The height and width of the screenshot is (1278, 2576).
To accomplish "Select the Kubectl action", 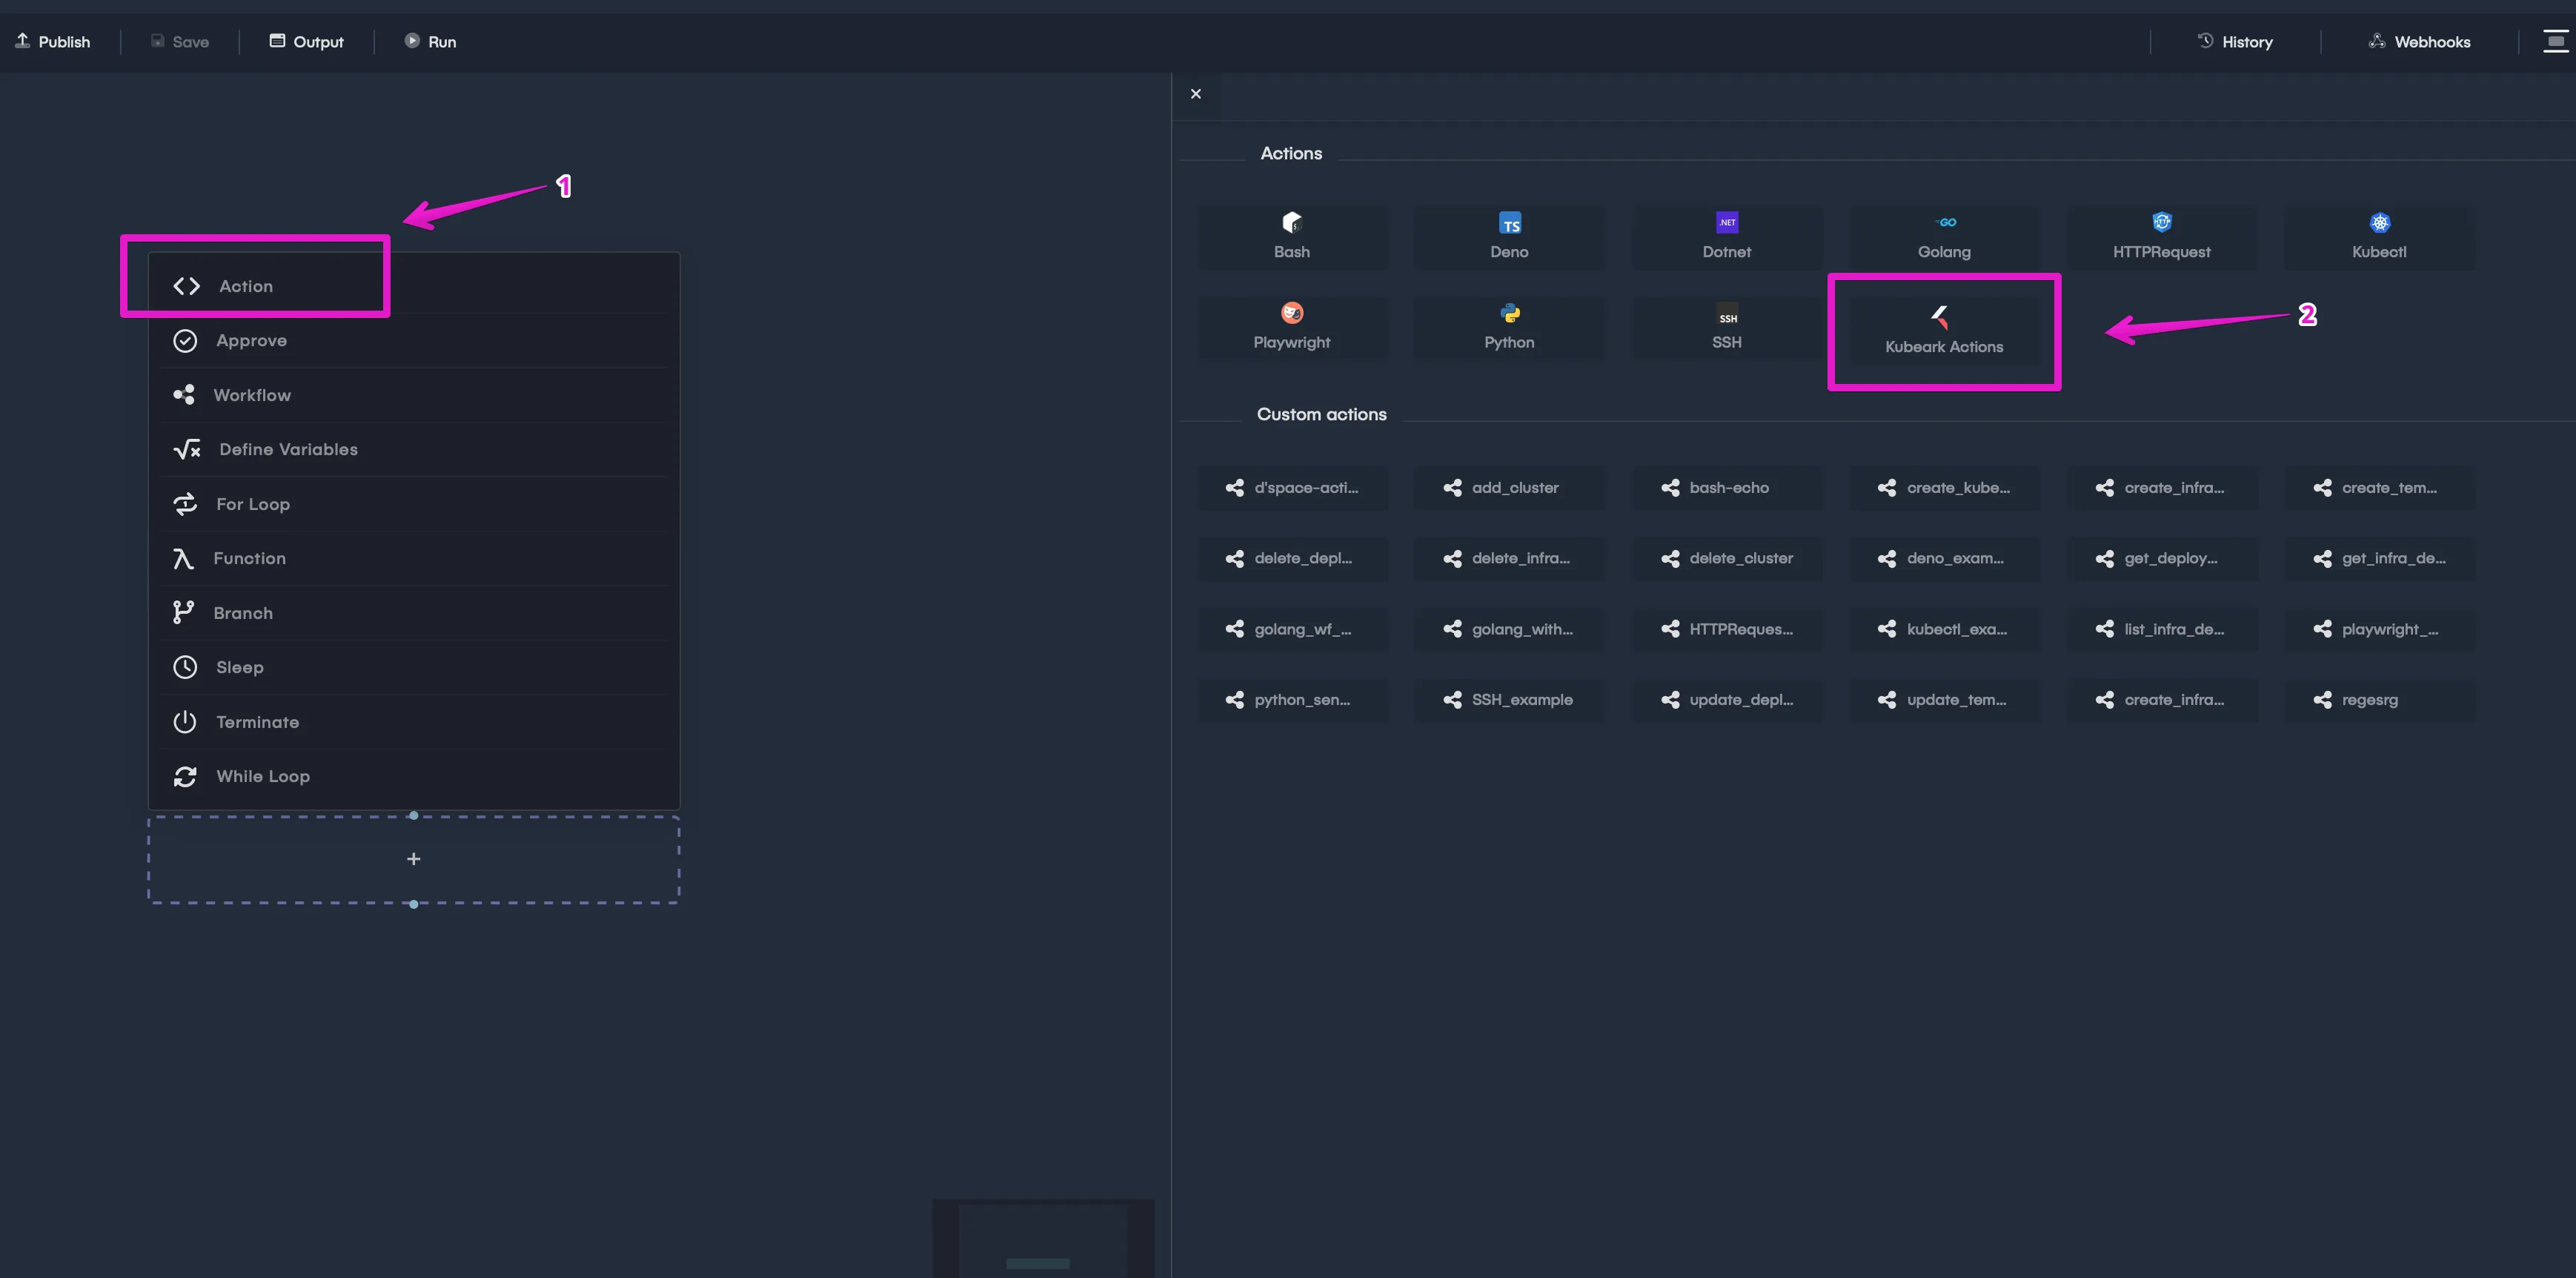I will pos(2379,237).
